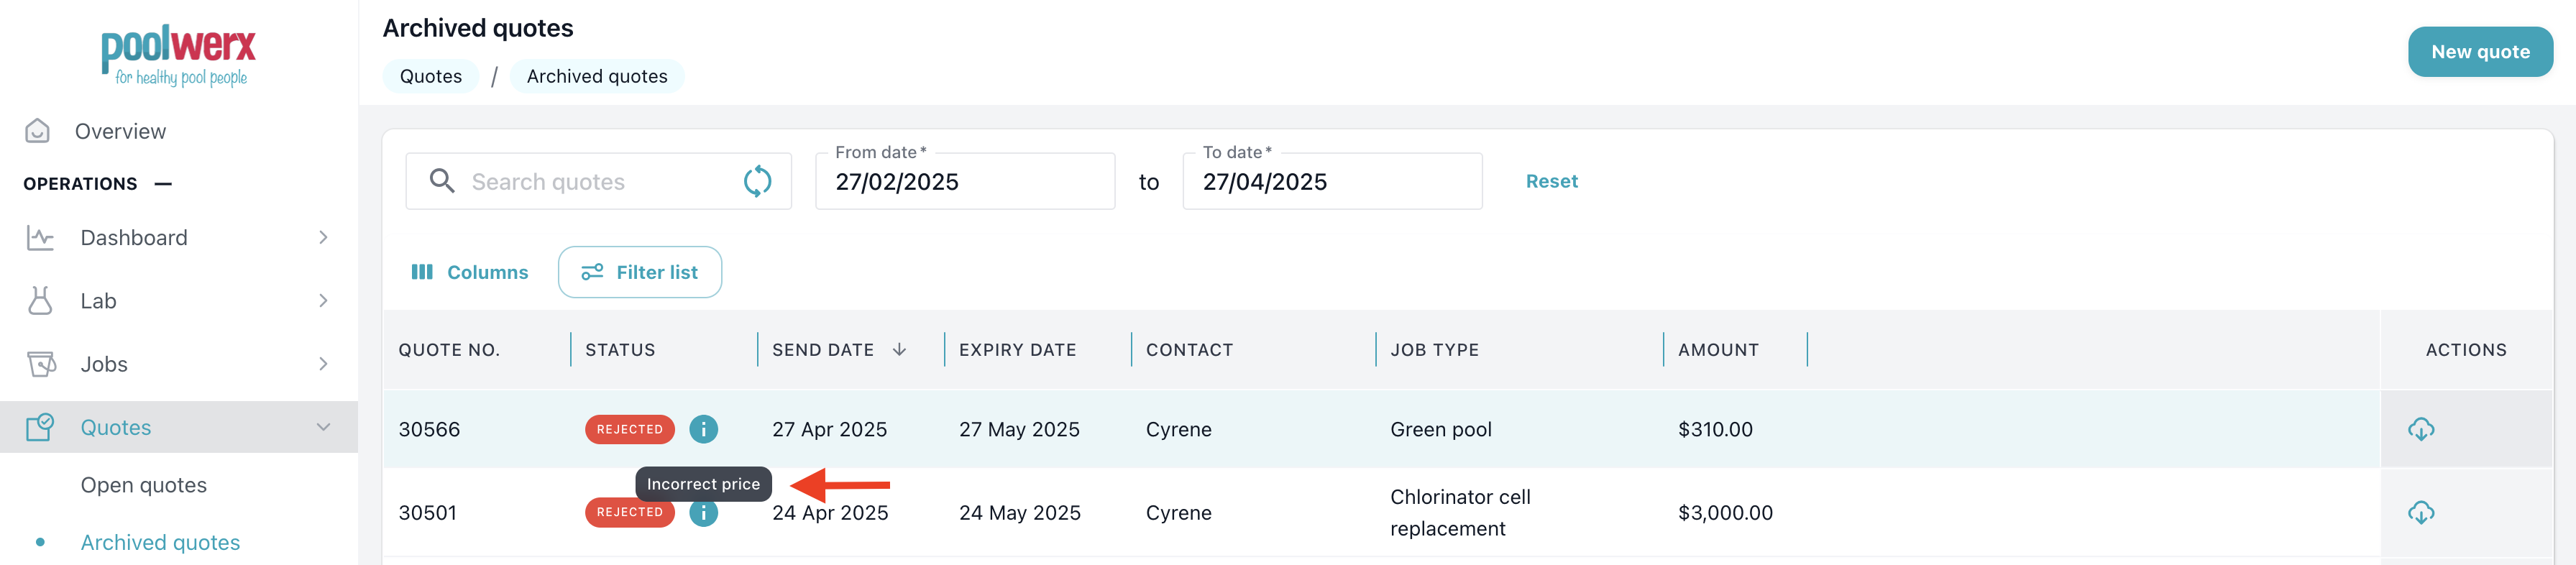Toggle sort on Send Date column
The image size is (2576, 565).
coord(898,350)
